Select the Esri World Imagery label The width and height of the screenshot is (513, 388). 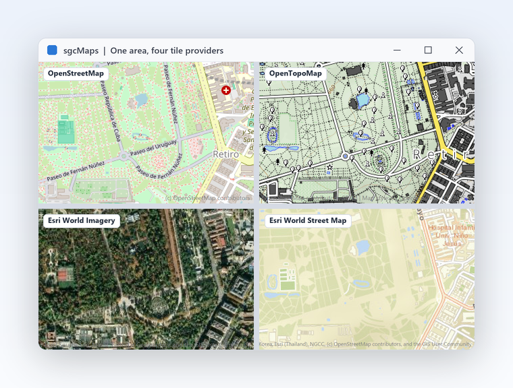pyautogui.click(x=82, y=220)
